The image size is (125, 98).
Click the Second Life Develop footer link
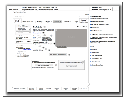pyautogui.click(x=74, y=89)
